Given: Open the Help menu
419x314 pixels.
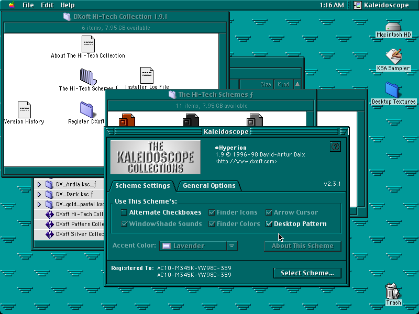Looking at the screenshot, I should click(x=68, y=5).
